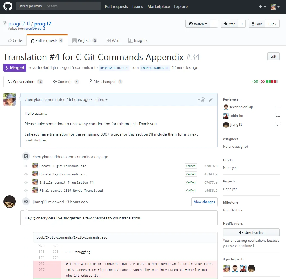This screenshot has width=286, height=279.
Task: Click the Unsubscribe notifications button
Action: coord(251,233)
